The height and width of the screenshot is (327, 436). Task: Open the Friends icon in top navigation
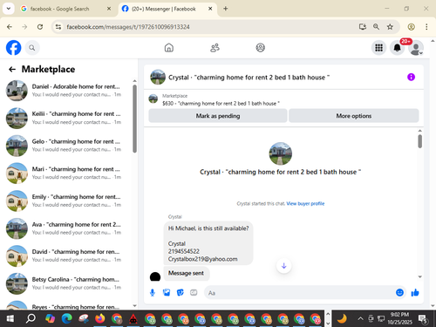pos(215,48)
